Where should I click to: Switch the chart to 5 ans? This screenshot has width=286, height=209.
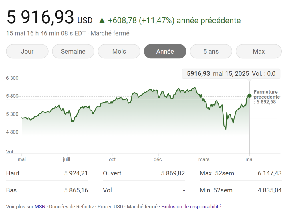[211, 51]
